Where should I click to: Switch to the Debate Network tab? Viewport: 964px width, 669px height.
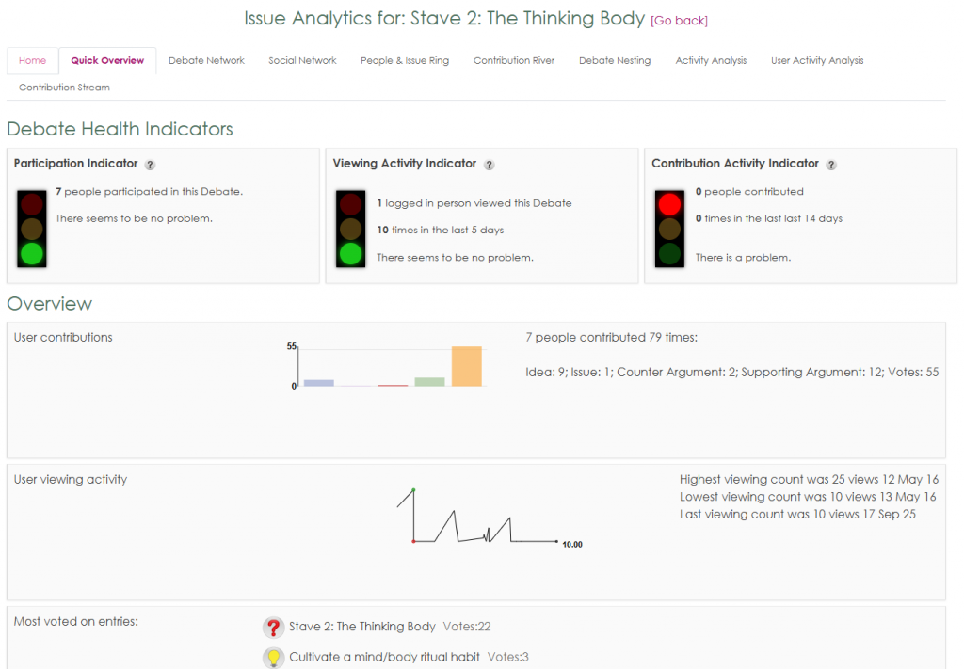point(206,61)
